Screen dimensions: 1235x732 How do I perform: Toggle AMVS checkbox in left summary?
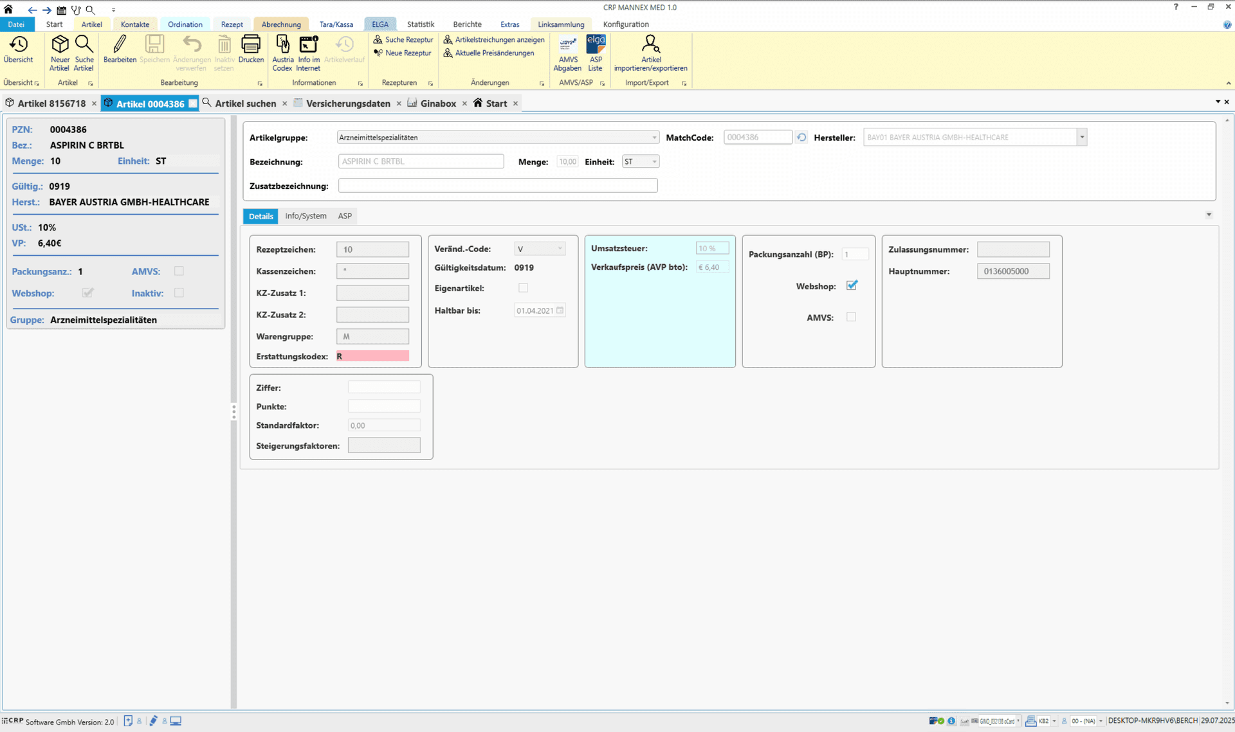click(179, 271)
